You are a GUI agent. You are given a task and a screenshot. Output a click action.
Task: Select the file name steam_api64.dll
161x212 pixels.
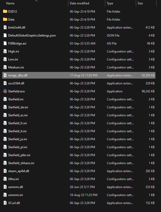click(18, 171)
